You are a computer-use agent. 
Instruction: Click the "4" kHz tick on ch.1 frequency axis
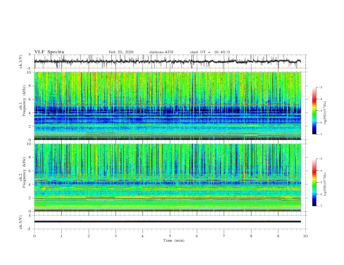[x=30, y=113]
